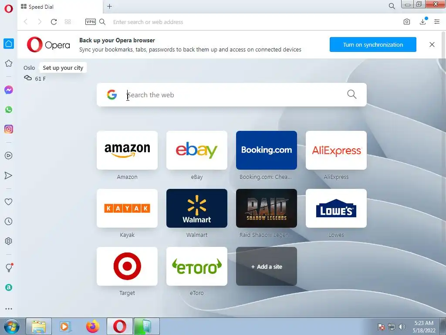Open the lightbulb tips icon

pyautogui.click(x=9, y=267)
